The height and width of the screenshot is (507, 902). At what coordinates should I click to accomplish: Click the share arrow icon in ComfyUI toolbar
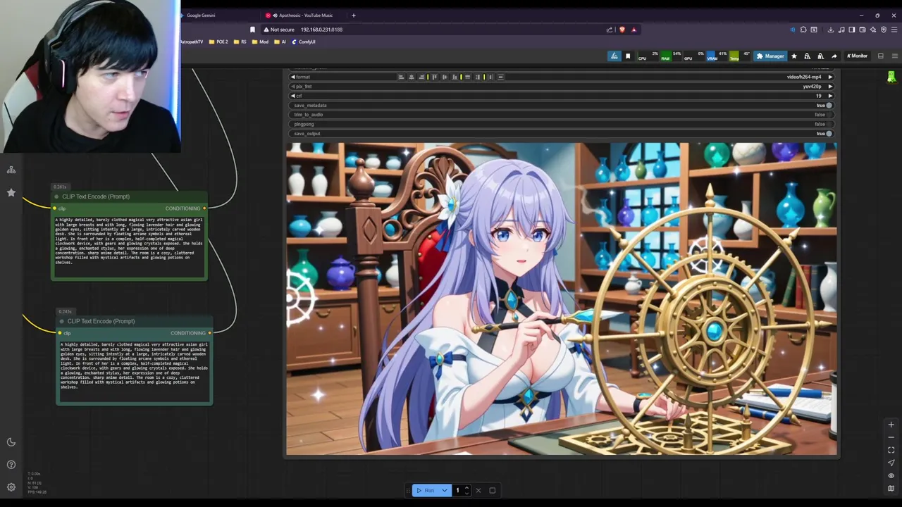pos(834,56)
